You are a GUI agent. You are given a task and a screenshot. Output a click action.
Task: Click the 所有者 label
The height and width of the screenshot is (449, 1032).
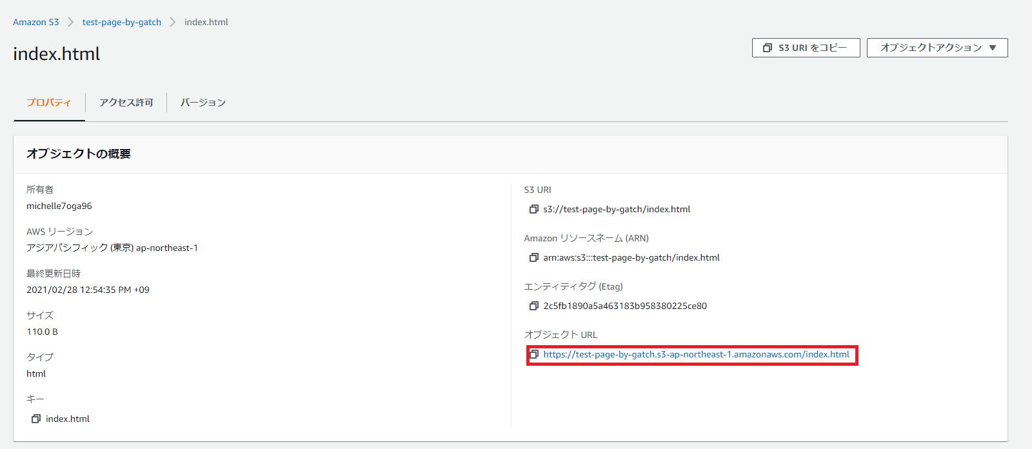(40, 189)
